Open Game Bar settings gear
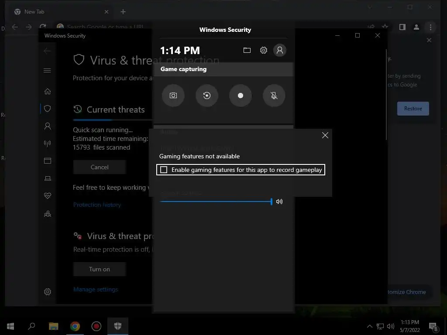 [x=263, y=51]
